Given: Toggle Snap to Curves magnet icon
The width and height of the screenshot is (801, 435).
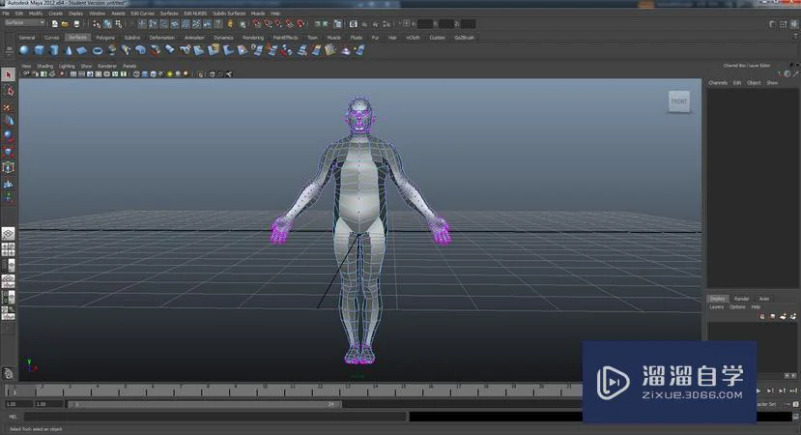Looking at the screenshot, I should click(x=268, y=24).
